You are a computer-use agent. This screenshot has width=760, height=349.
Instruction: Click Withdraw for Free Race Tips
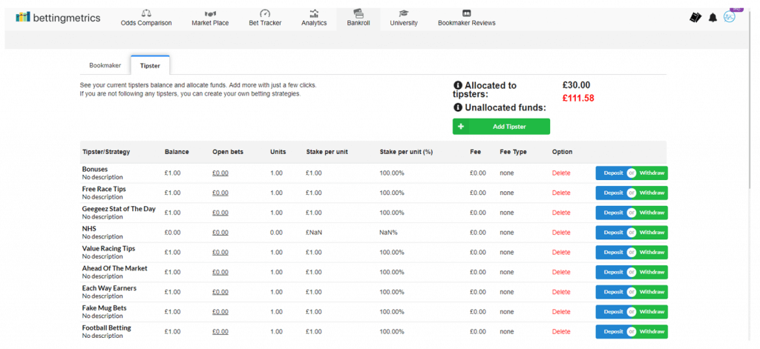point(652,193)
